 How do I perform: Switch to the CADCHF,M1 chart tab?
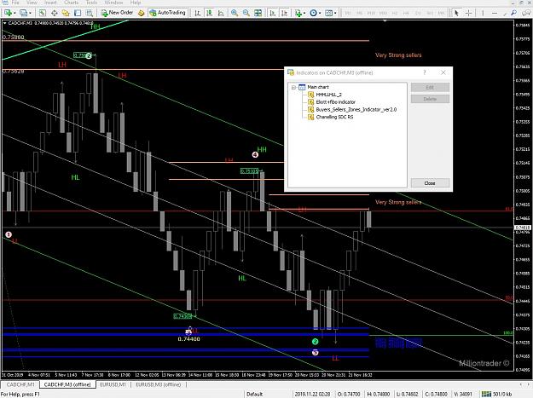pyautogui.click(x=20, y=384)
